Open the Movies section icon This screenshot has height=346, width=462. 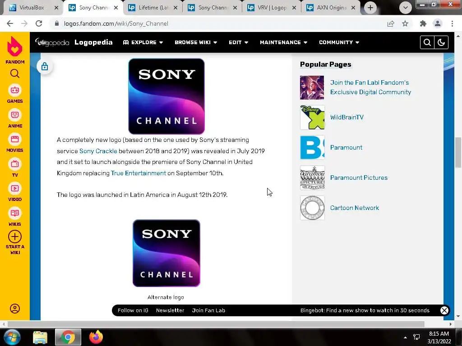click(15, 139)
